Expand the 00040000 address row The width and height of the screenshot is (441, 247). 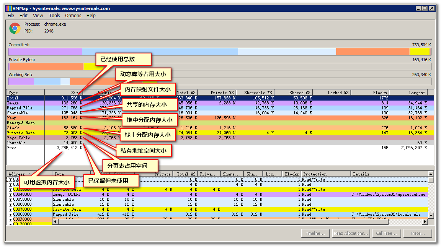click(x=10, y=195)
